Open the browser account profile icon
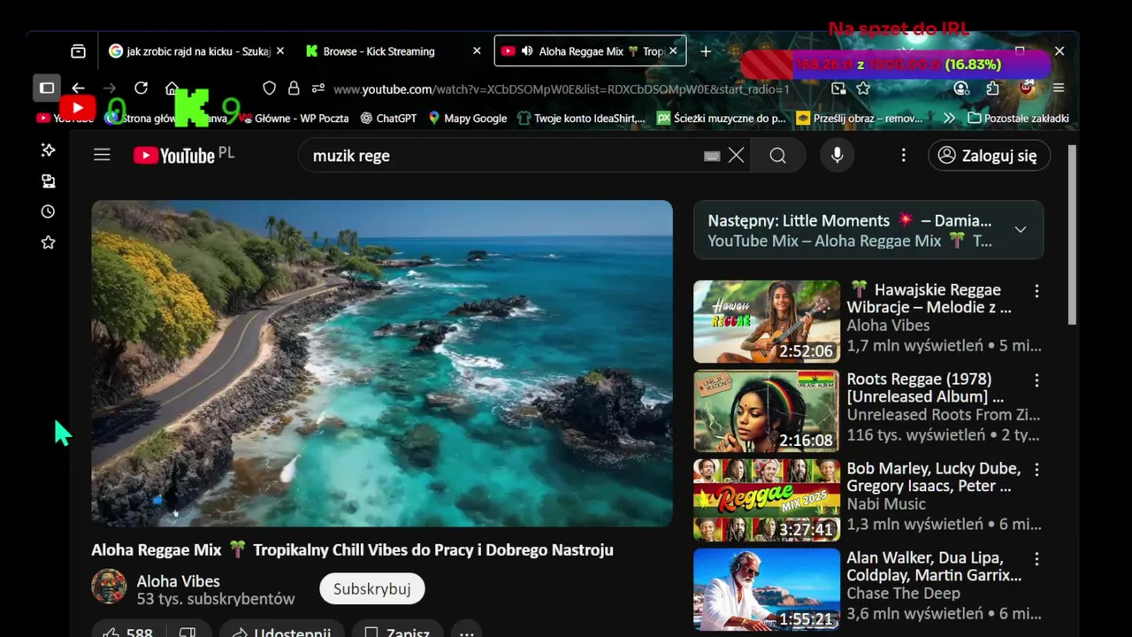This screenshot has width=1132, height=637. click(x=961, y=88)
